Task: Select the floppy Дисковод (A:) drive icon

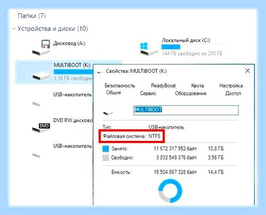Action: pyautogui.click(x=41, y=48)
